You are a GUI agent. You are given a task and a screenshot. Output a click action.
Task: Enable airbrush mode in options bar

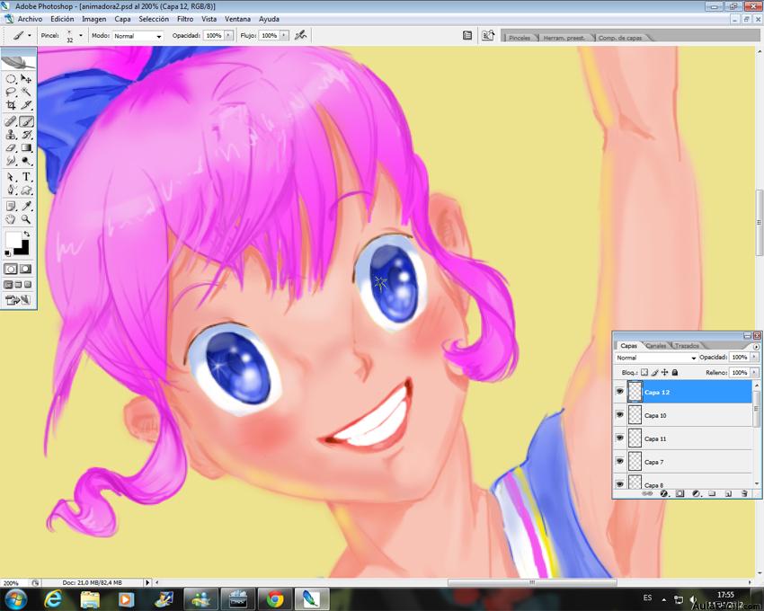[x=300, y=35]
